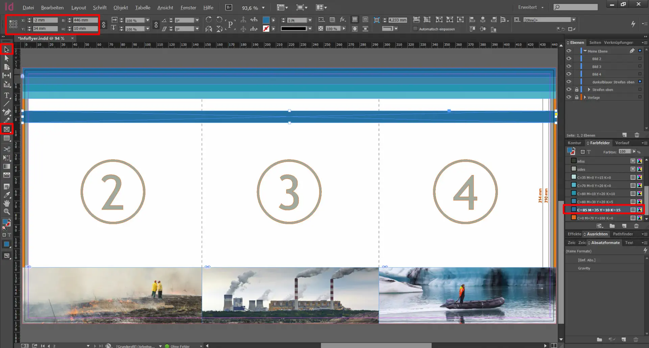Open the Erweitert workspace dropdown
The width and height of the screenshot is (649, 348).
click(x=531, y=7)
